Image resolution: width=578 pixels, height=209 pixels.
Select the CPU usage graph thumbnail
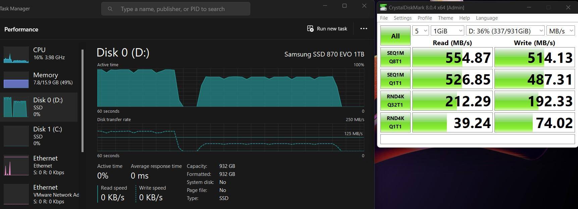(16, 55)
